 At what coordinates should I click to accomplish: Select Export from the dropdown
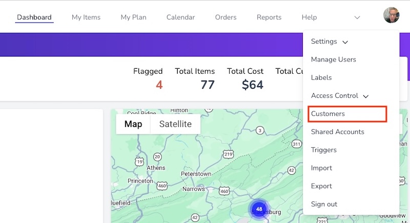tap(321, 186)
